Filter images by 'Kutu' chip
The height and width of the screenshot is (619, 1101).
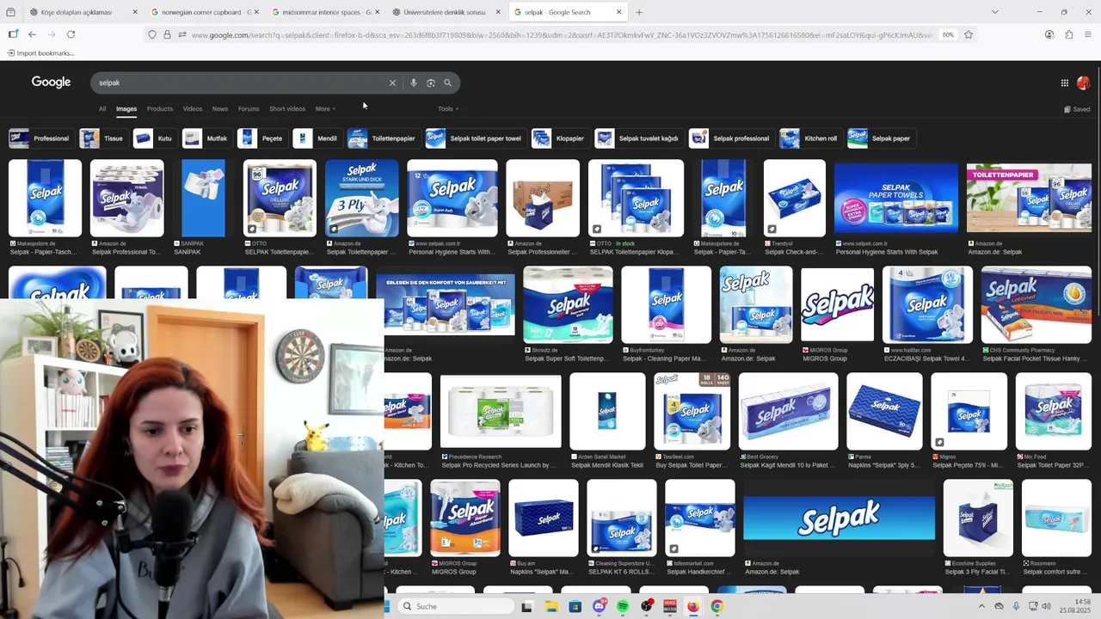click(x=155, y=138)
